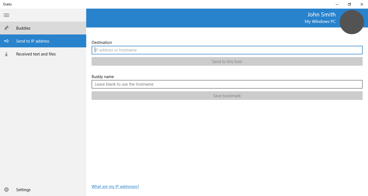368x196 pixels.
Task: Click the Settings gear icon
Action: (6, 190)
